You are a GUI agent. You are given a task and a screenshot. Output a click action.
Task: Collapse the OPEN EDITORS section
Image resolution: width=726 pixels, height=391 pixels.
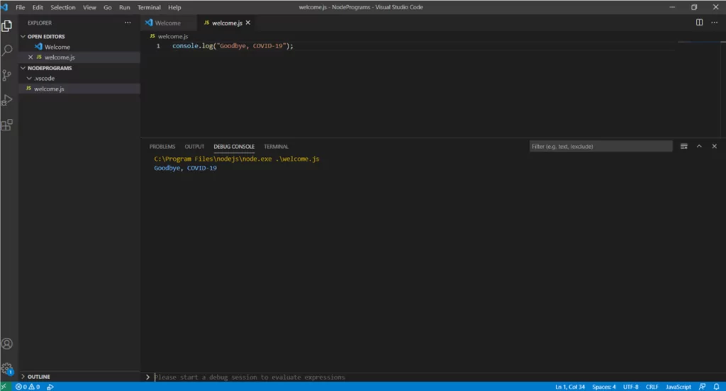point(45,36)
